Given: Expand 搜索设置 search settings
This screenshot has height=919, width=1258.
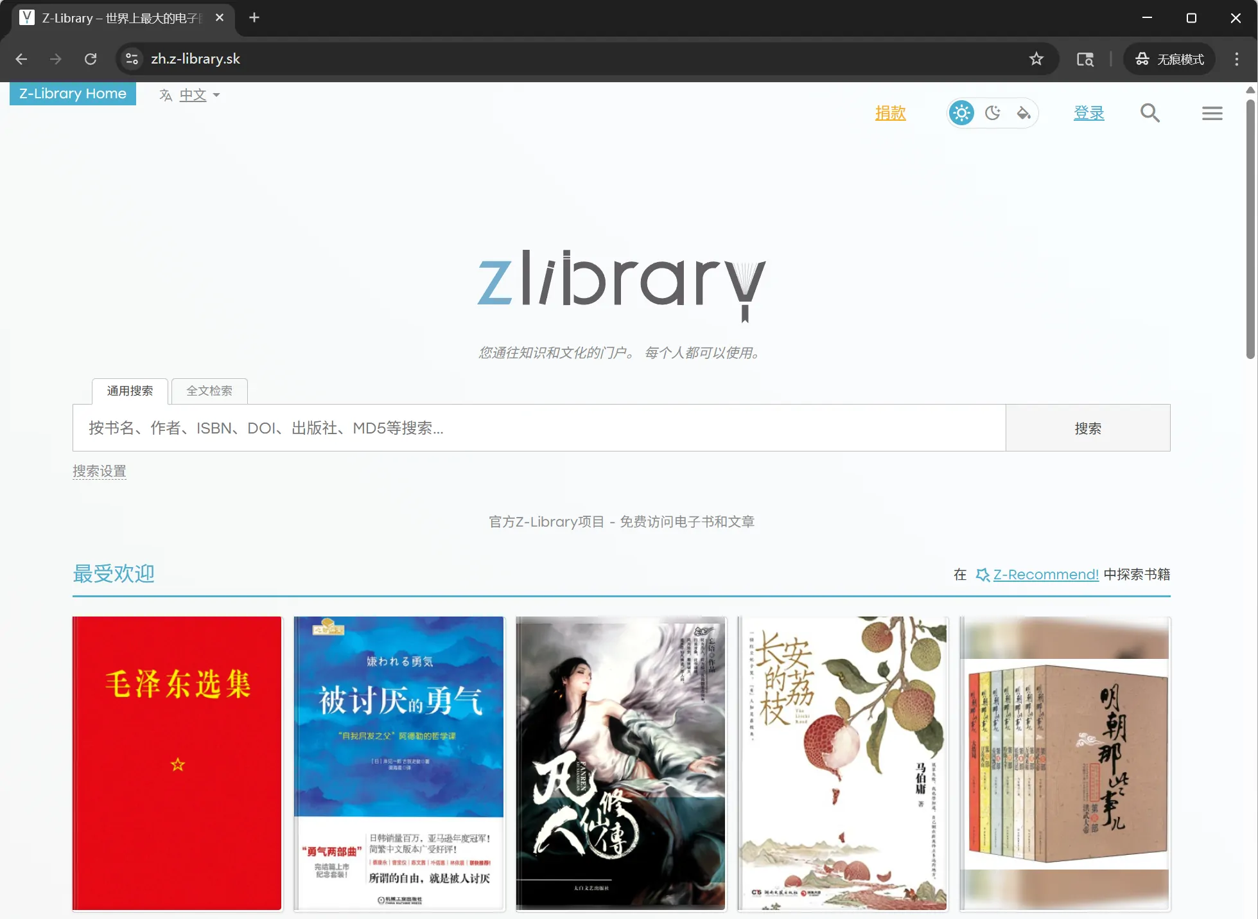Looking at the screenshot, I should (99, 471).
